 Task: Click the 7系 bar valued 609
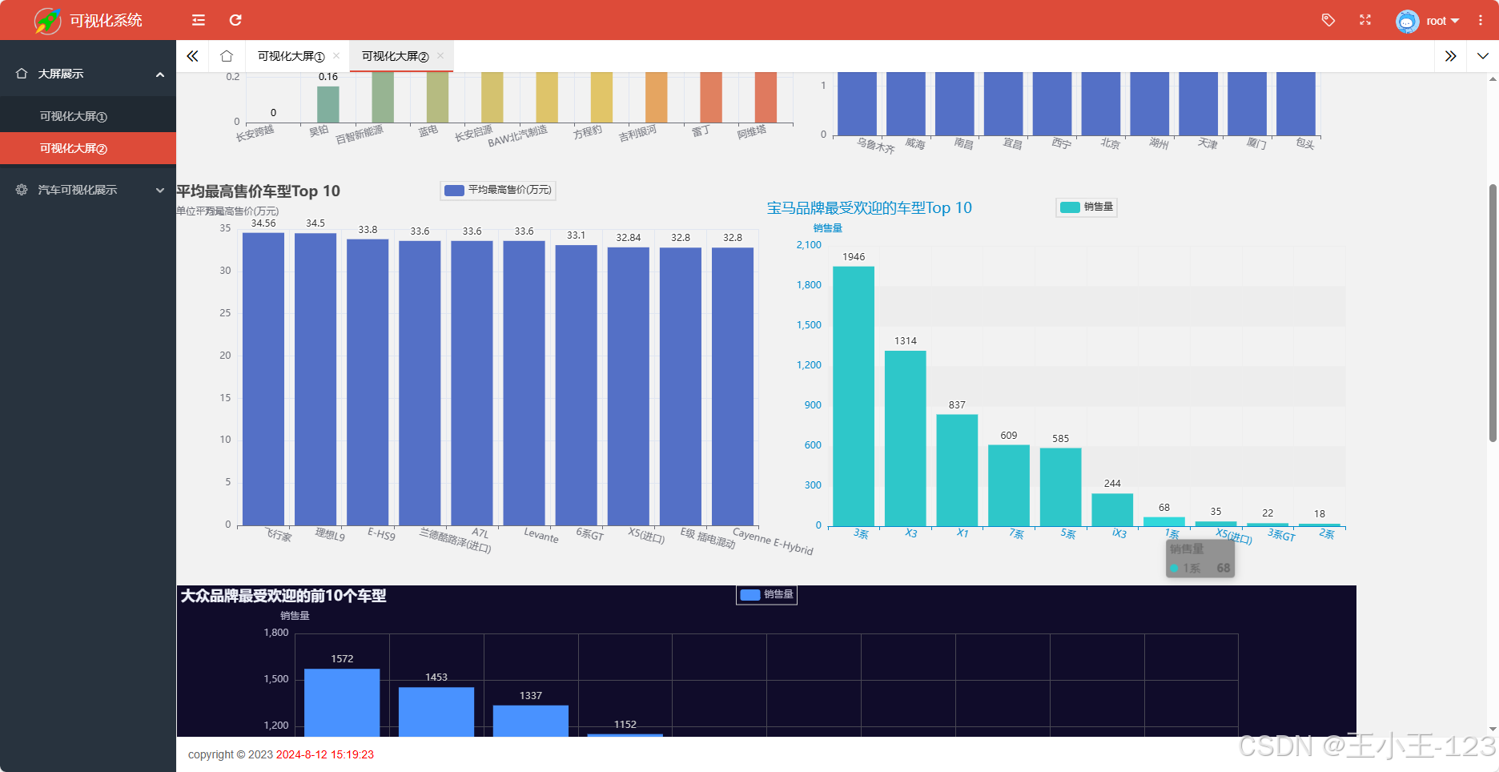[1009, 485]
